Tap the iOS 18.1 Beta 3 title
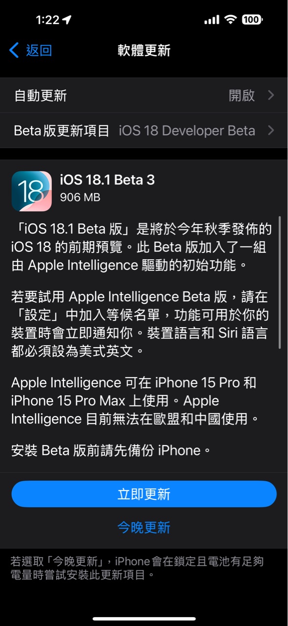 pyautogui.click(x=107, y=180)
